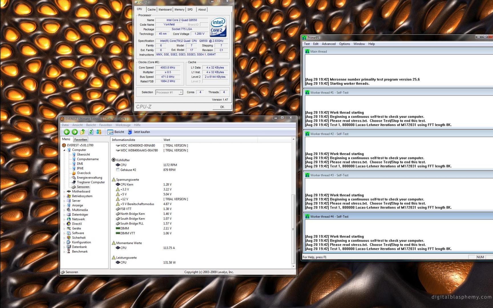Open Prime95 Test menu

coord(307,44)
